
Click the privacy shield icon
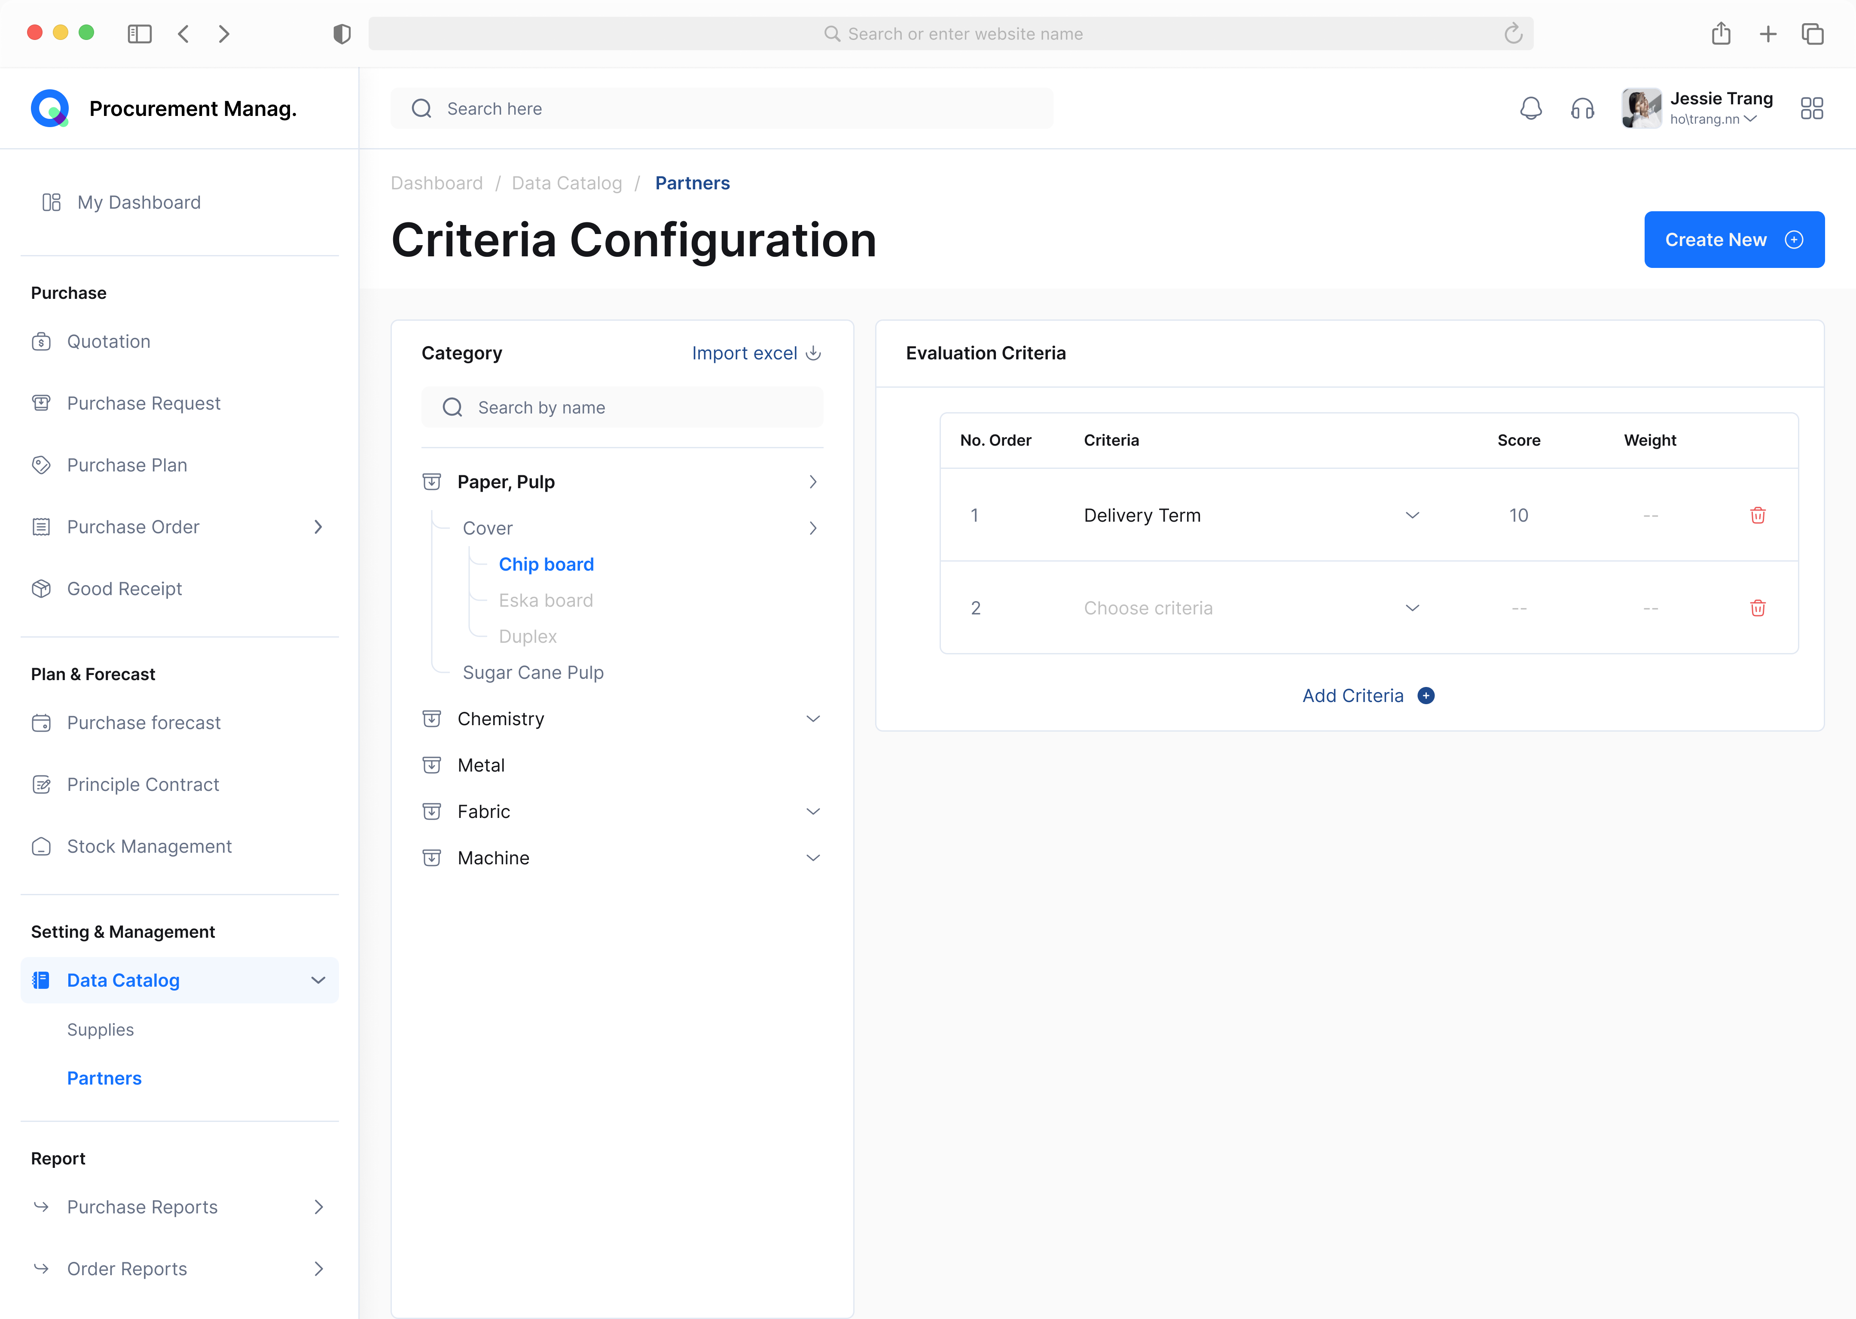(x=342, y=33)
